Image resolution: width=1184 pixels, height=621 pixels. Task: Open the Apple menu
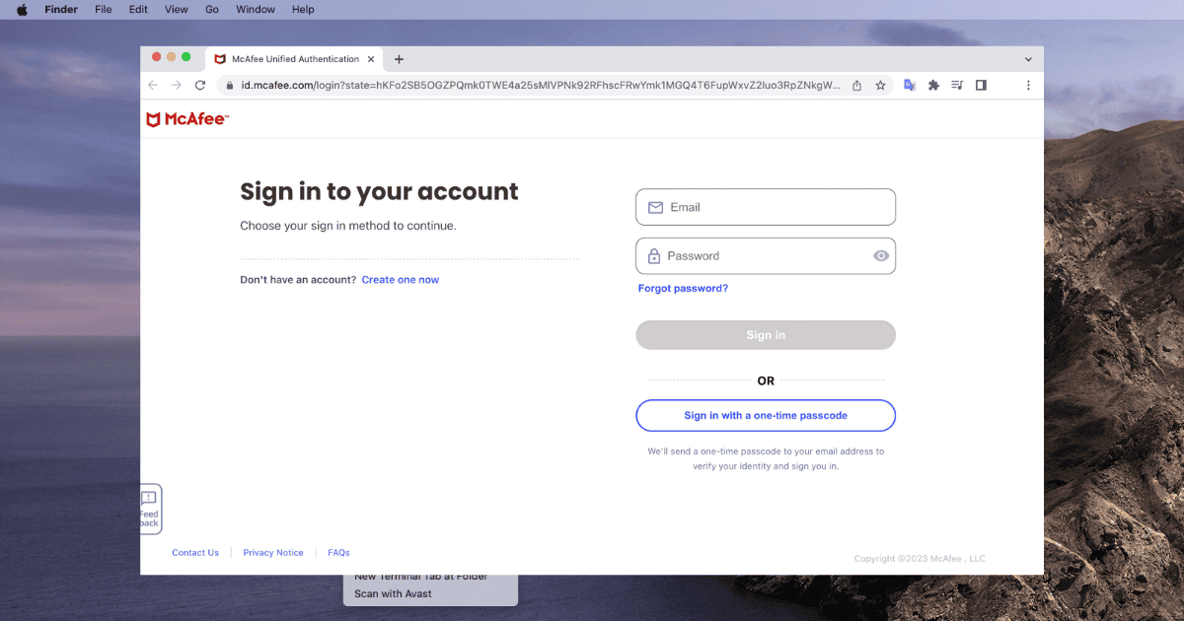click(x=22, y=10)
